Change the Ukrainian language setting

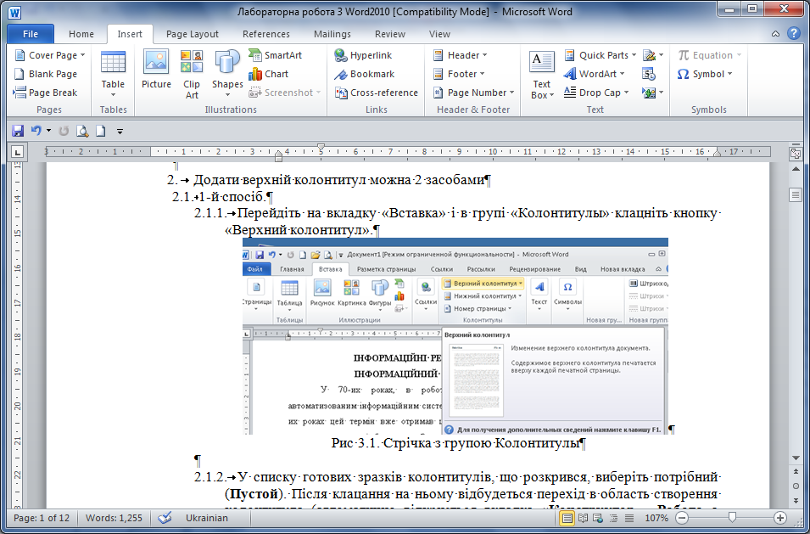(207, 518)
